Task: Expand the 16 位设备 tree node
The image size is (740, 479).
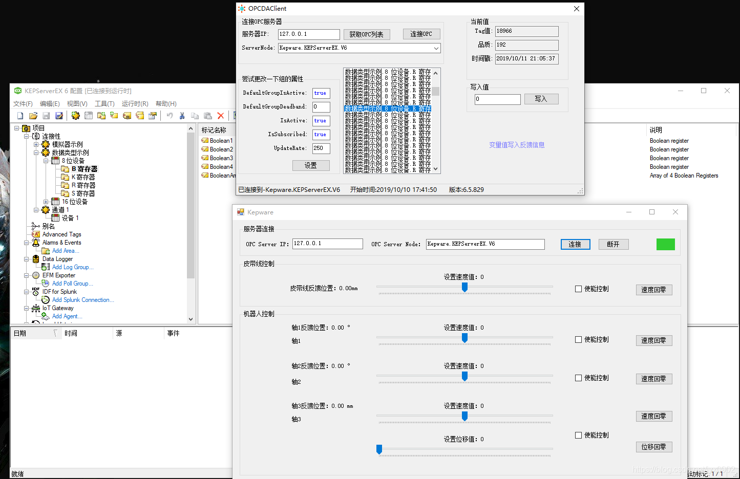Action: click(x=46, y=201)
